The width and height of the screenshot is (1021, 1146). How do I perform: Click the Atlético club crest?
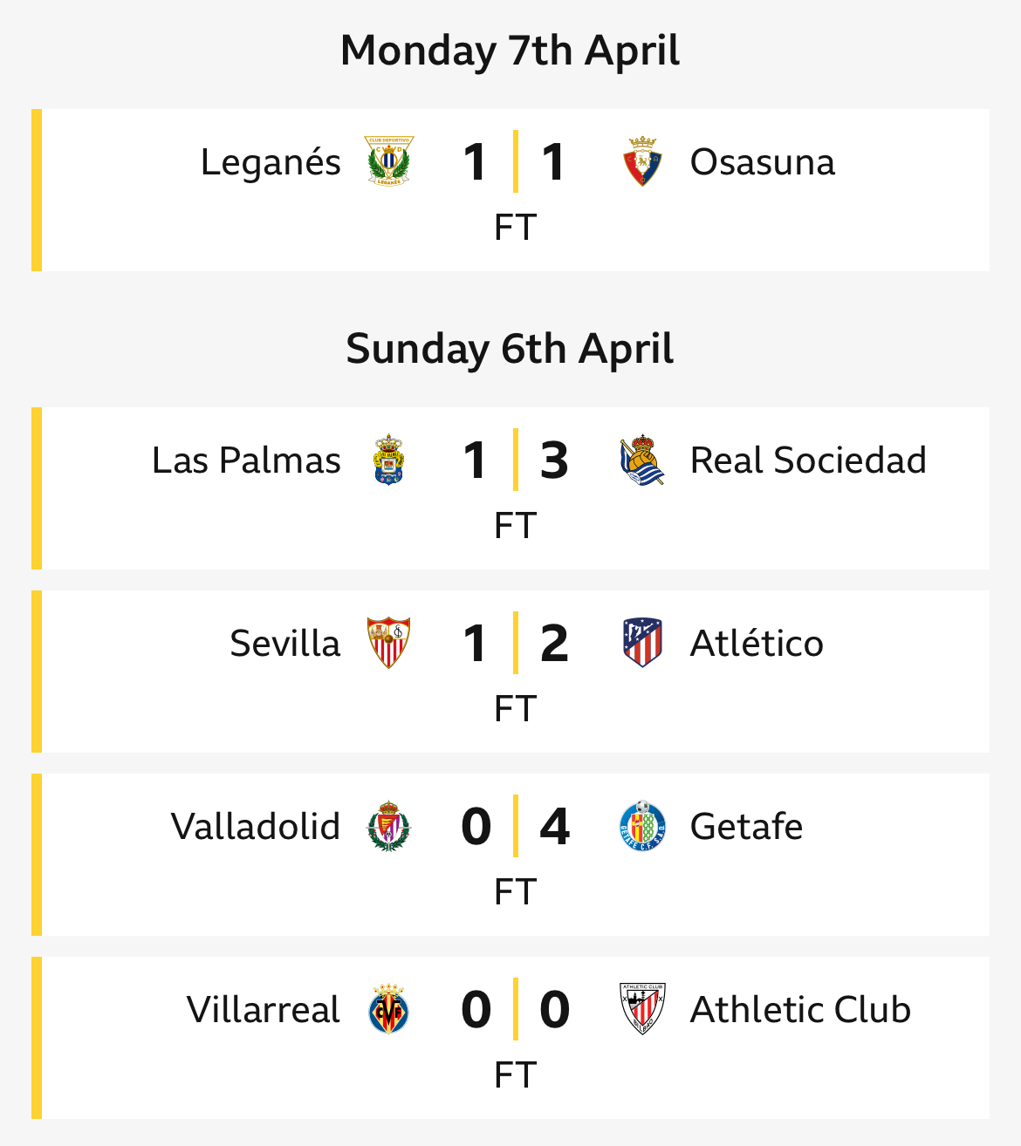[x=642, y=643]
